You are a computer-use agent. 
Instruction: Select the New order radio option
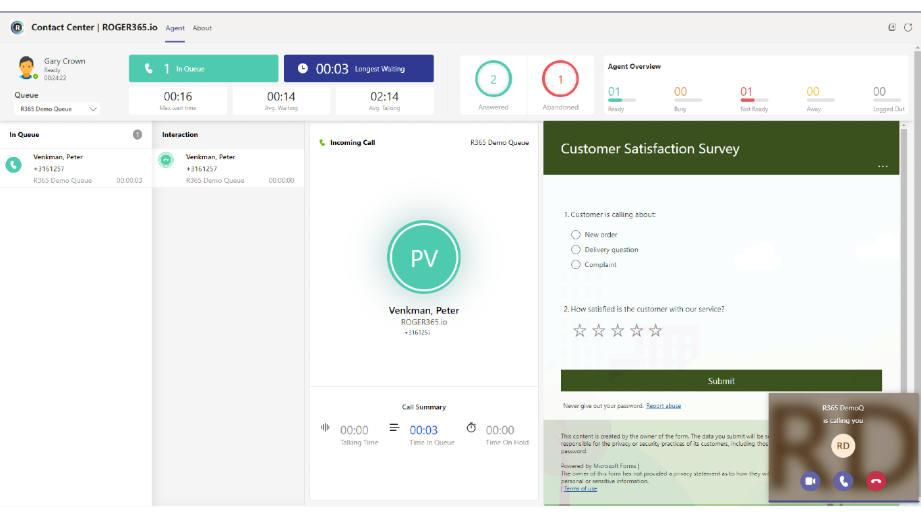click(x=576, y=235)
